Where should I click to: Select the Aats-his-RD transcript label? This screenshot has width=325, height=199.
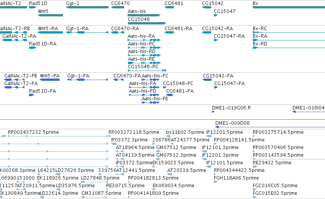pos(142,51)
